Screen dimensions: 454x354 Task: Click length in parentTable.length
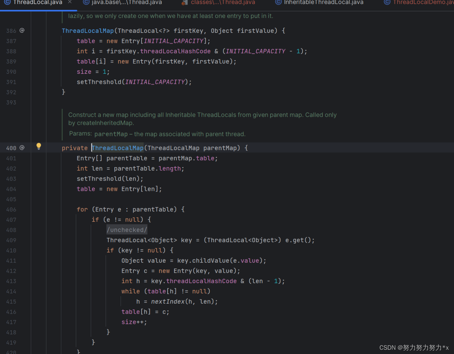coord(170,168)
